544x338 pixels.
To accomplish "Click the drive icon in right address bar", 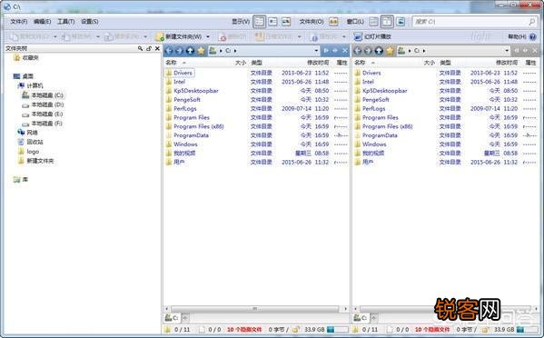I will (401, 51).
